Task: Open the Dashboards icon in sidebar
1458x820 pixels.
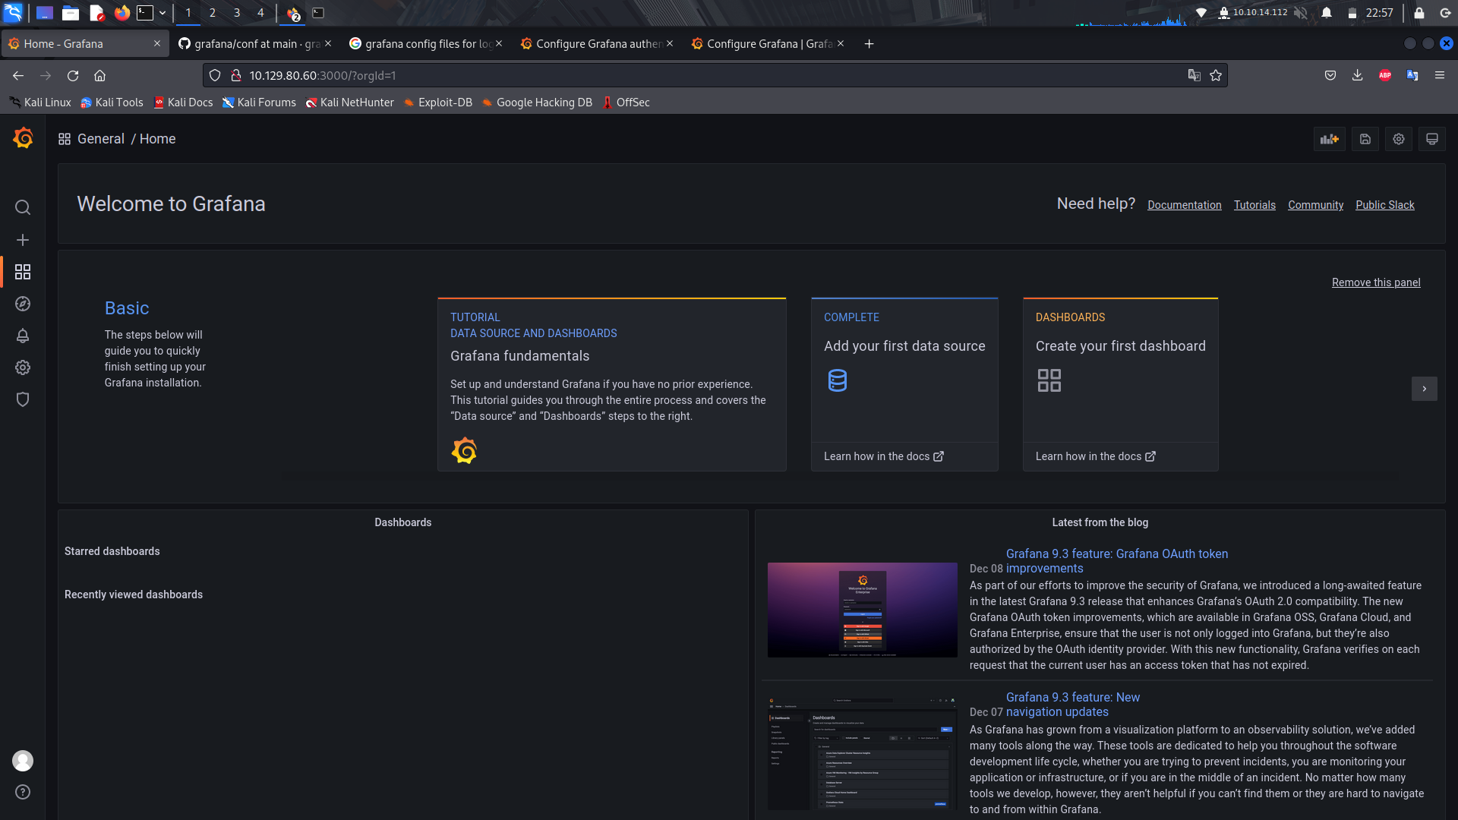Action: [x=23, y=272]
